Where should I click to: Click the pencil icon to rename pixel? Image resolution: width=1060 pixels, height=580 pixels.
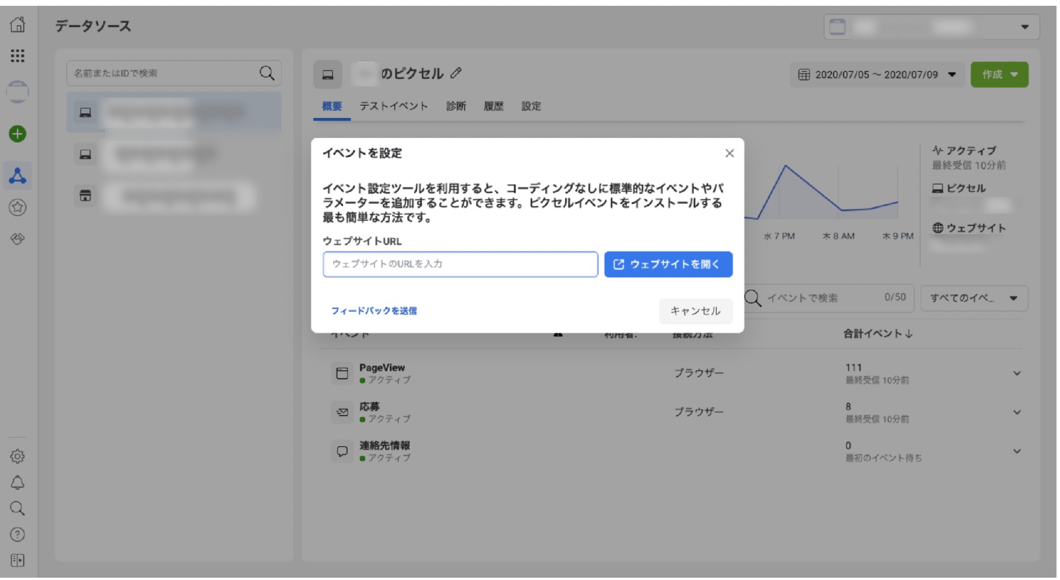[x=456, y=73]
